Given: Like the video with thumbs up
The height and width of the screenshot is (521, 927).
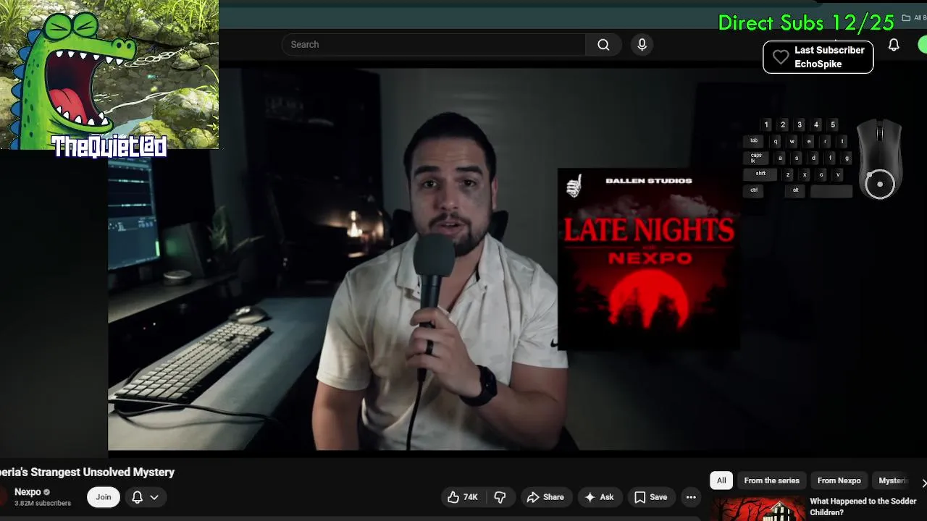Looking at the screenshot, I should (463, 497).
